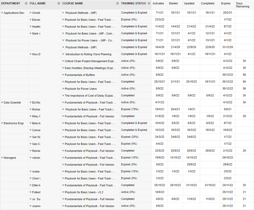Click the 28/2/21 expiry date cell
Image resolution: width=254 pixels, height=210 pixels.
point(228,13)
